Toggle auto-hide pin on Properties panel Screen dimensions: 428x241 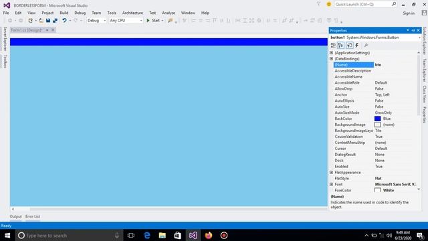pos(413,30)
